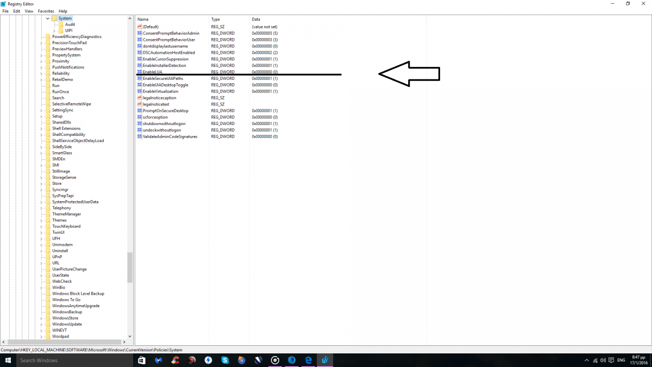Select the SystemProtectedUserData key
Screen dimensions: 652x367
(76, 202)
